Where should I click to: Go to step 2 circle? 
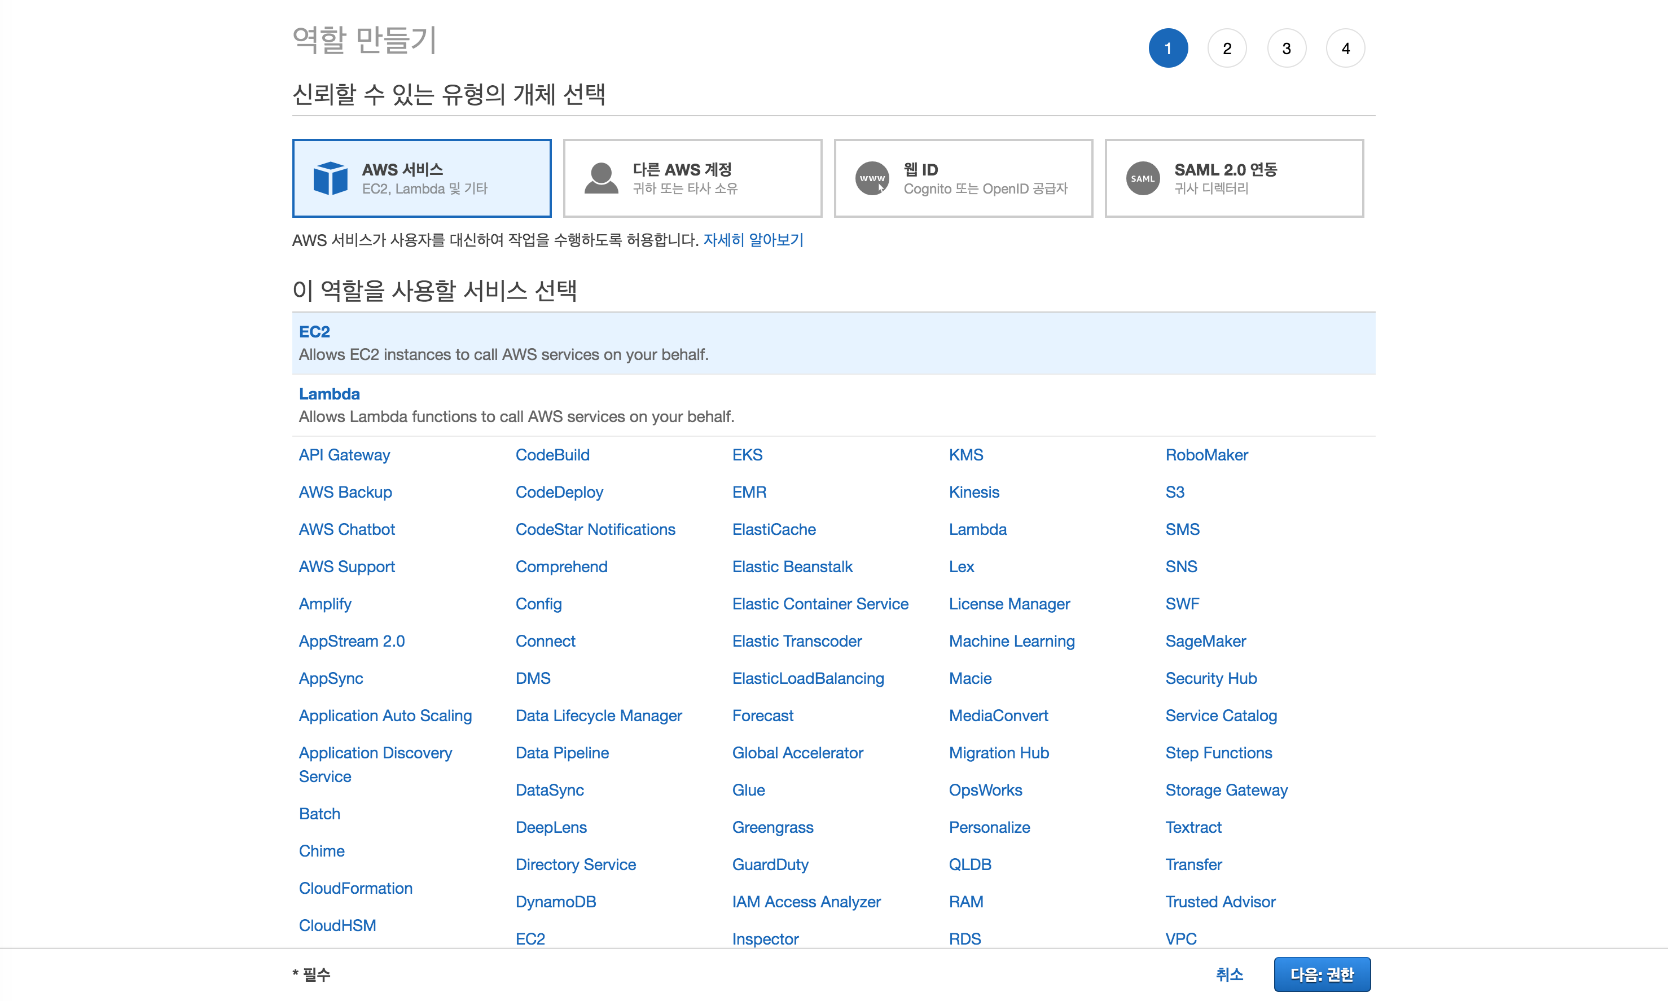pos(1226,49)
